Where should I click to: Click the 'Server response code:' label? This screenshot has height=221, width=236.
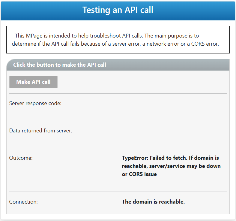(35, 103)
